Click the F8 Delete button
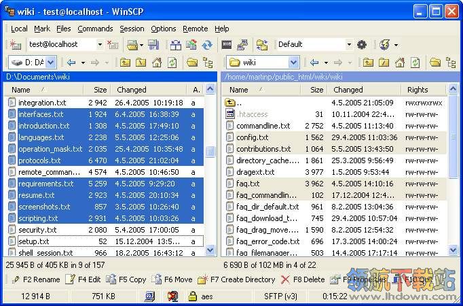The image size is (463, 306). [x=303, y=279]
